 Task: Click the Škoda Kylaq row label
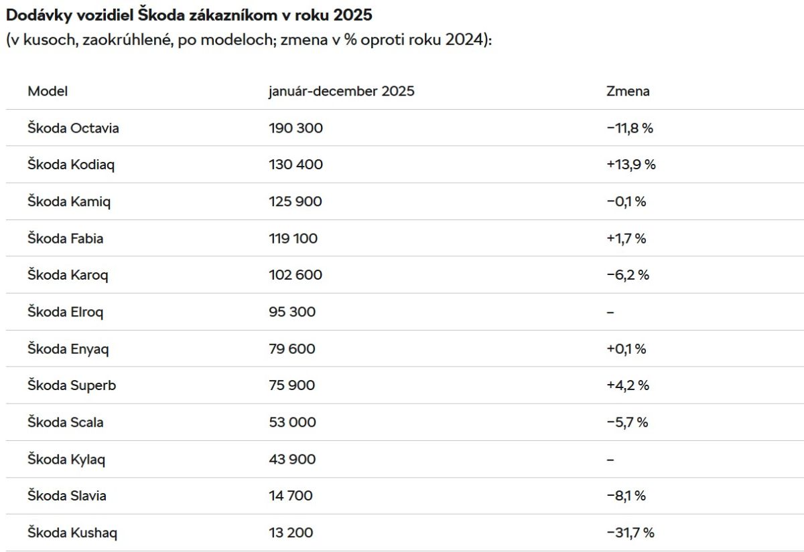click(66, 459)
